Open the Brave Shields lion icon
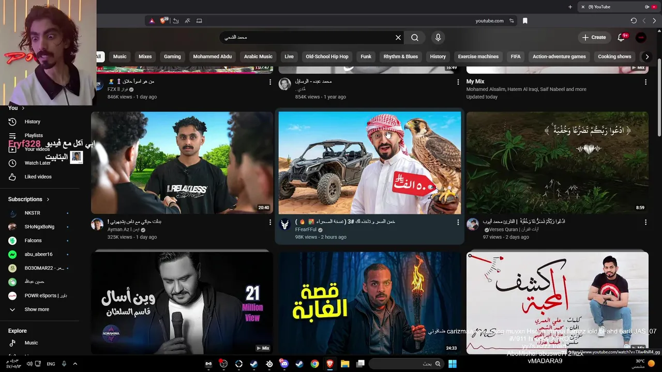 [x=163, y=21]
